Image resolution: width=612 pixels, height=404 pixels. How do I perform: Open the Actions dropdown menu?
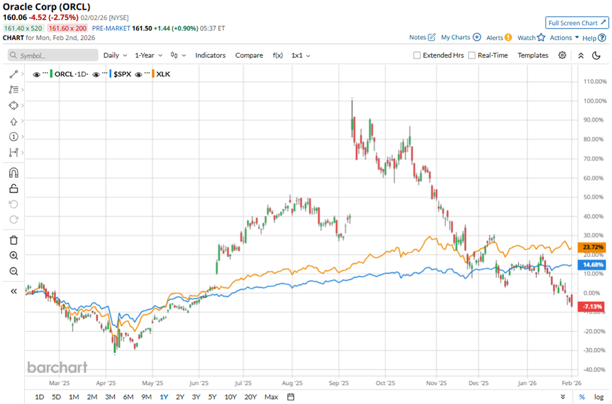564,38
